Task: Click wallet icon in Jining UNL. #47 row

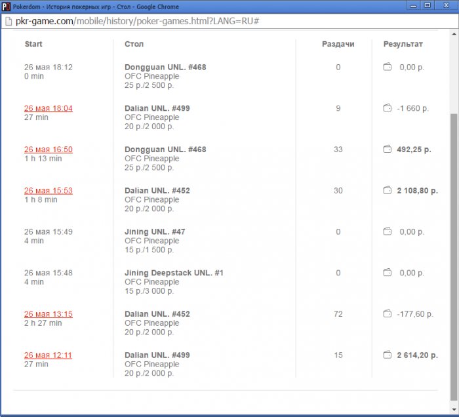Action: click(x=388, y=231)
